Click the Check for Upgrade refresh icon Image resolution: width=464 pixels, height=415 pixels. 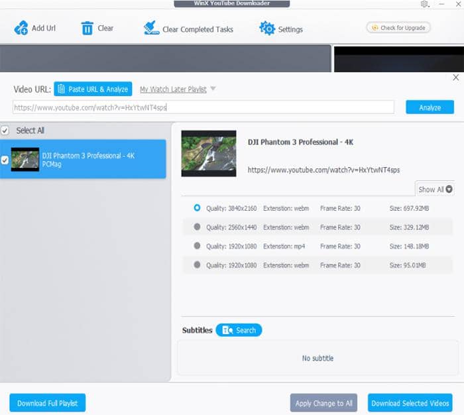tap(375, 28)
